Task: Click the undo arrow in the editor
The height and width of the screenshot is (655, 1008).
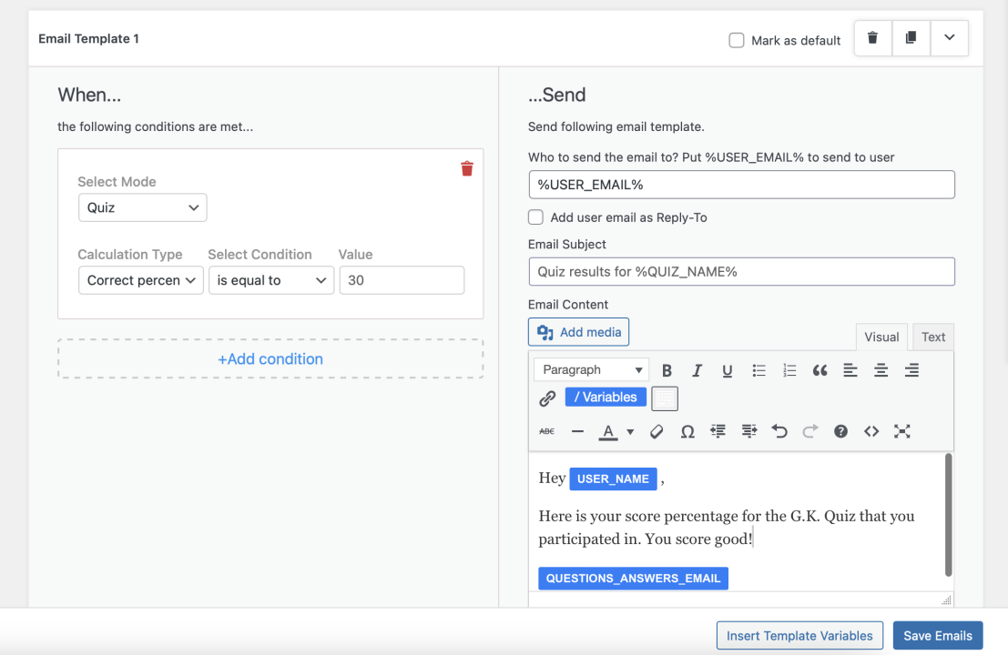Action: coord(779,431)
